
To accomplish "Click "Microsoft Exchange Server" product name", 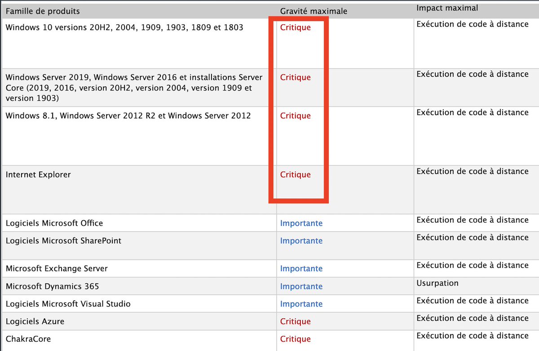I will pos(57,269).
